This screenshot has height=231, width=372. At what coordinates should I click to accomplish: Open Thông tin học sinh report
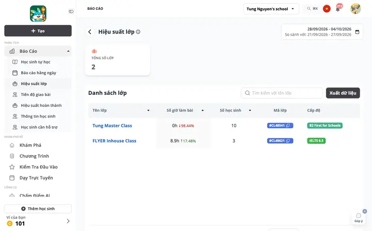[38, 117]
